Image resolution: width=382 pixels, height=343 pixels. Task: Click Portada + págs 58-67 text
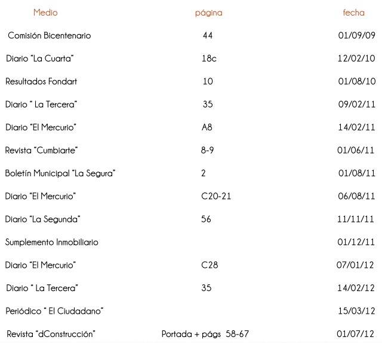point(205,334)
